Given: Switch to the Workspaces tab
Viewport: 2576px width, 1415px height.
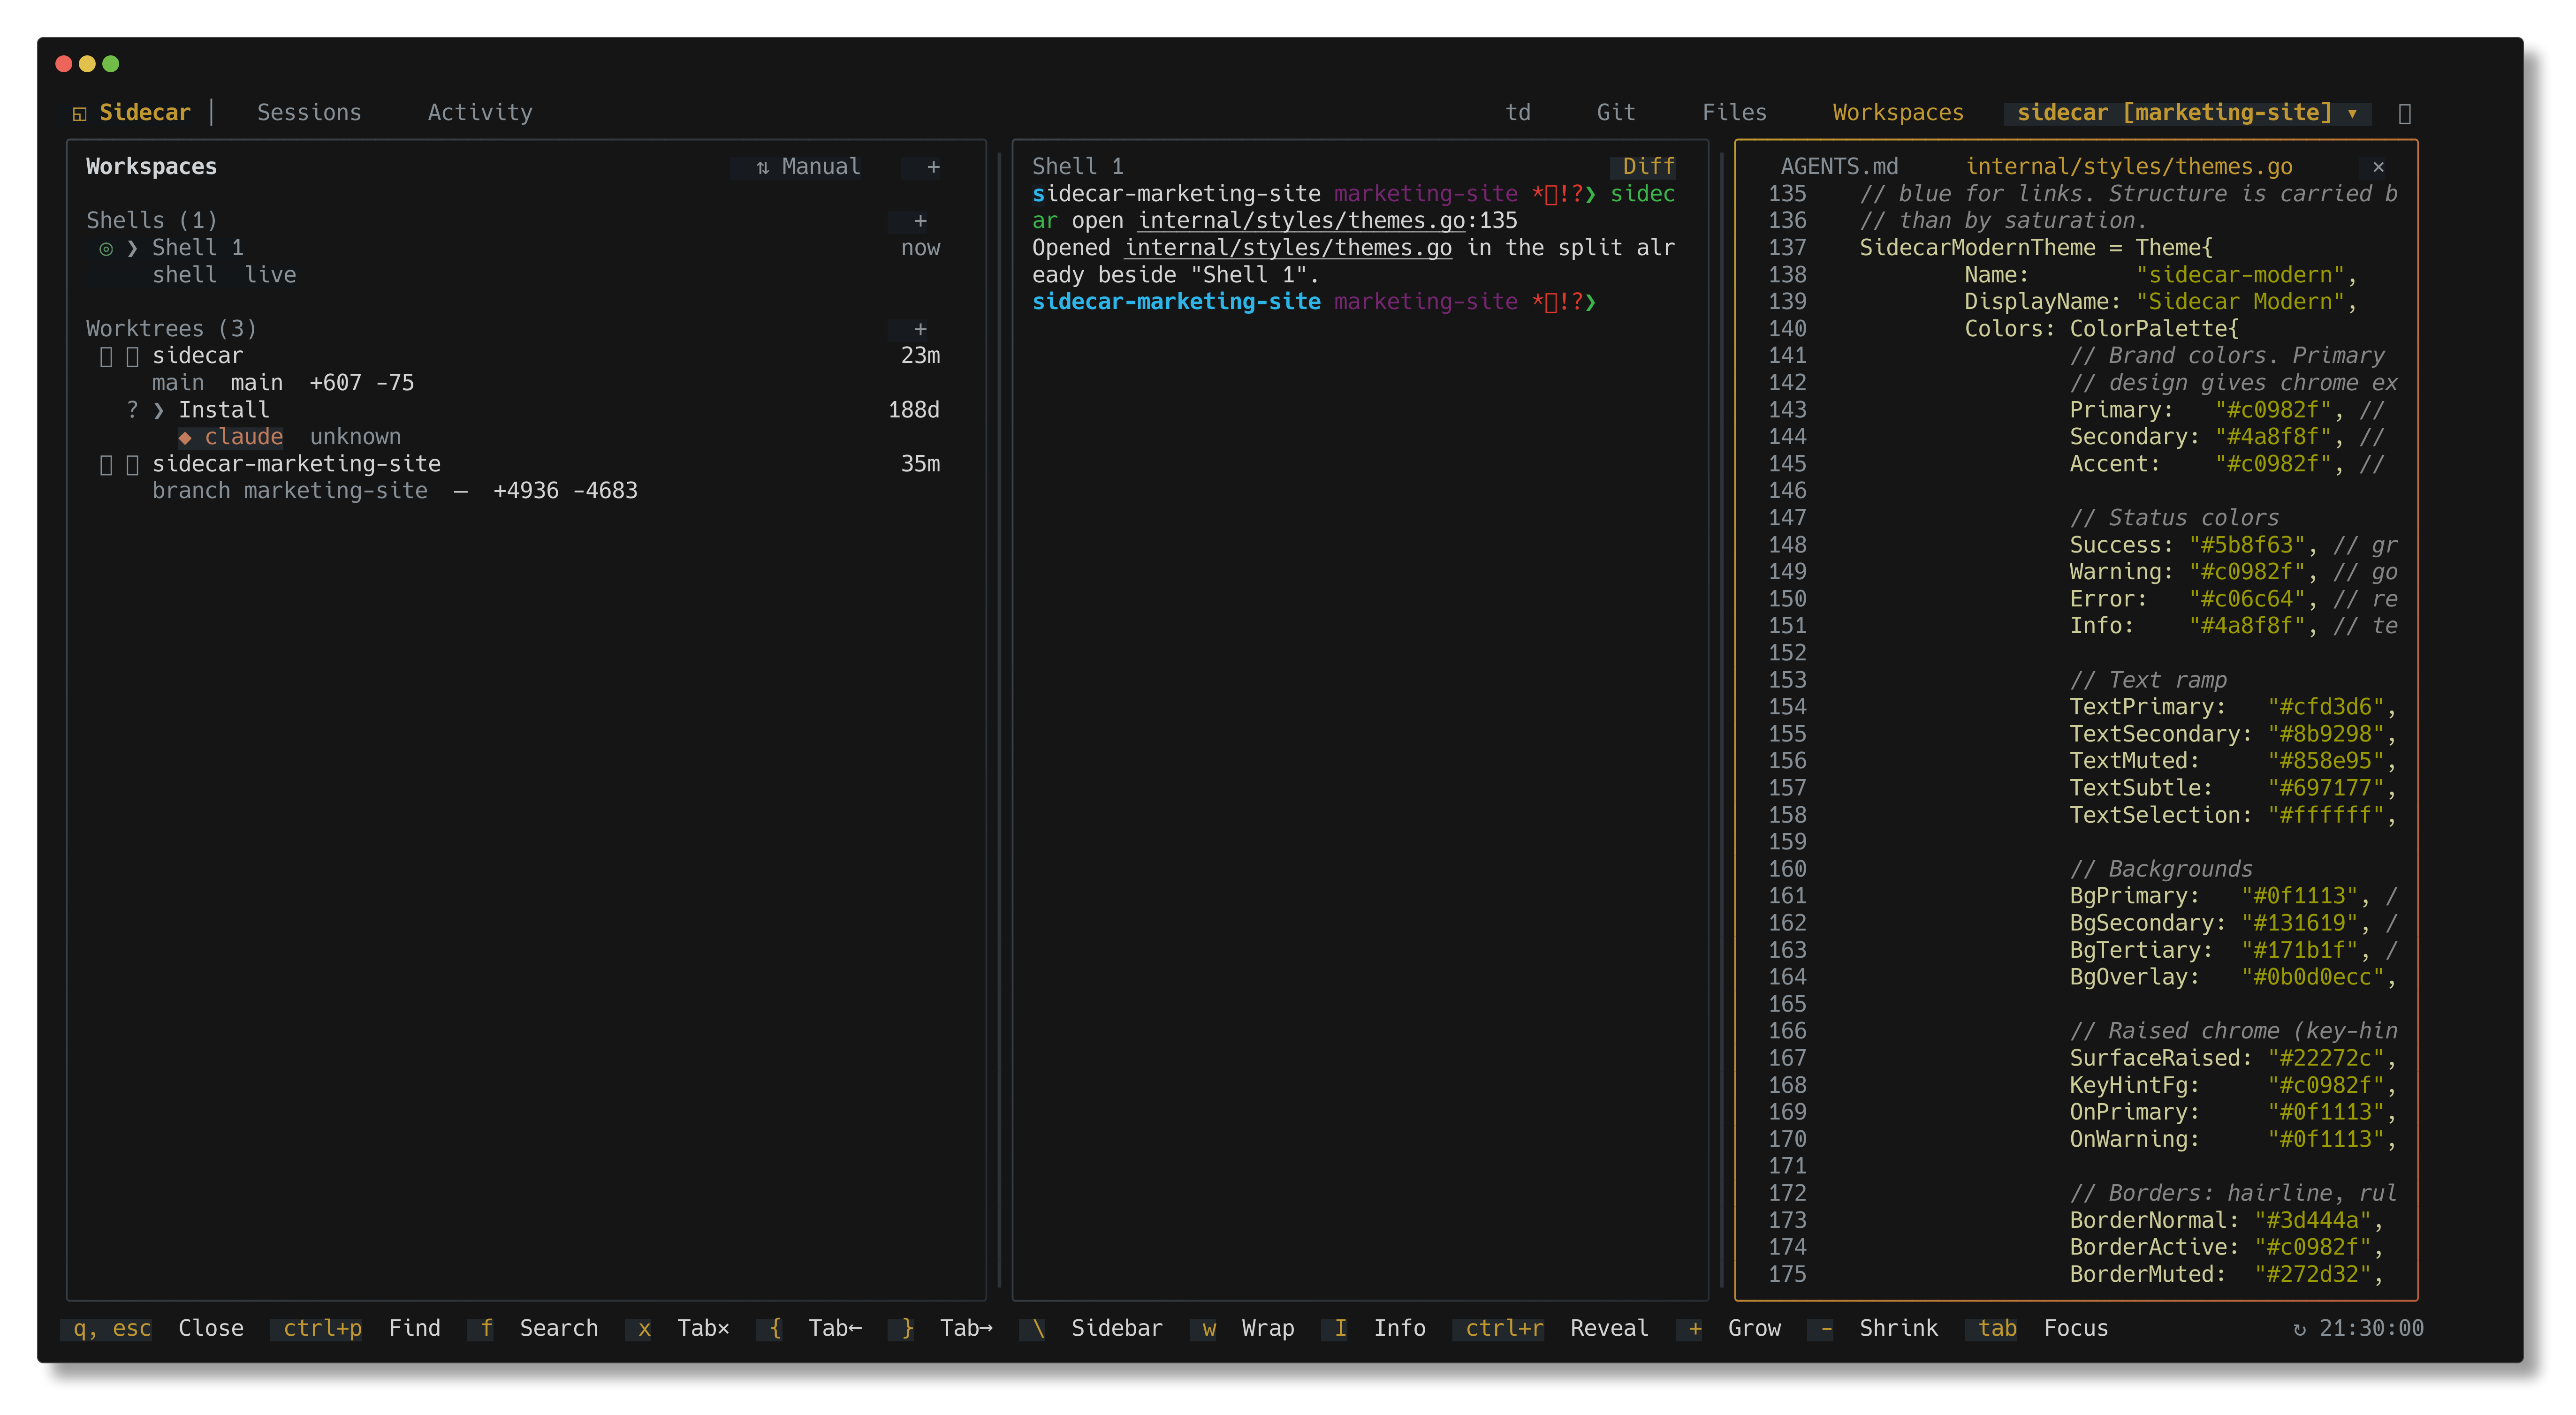Looking at the screenshot, I should pos(1898,113).
